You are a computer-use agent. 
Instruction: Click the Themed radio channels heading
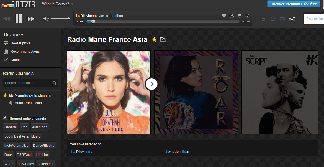click(27, 118)
